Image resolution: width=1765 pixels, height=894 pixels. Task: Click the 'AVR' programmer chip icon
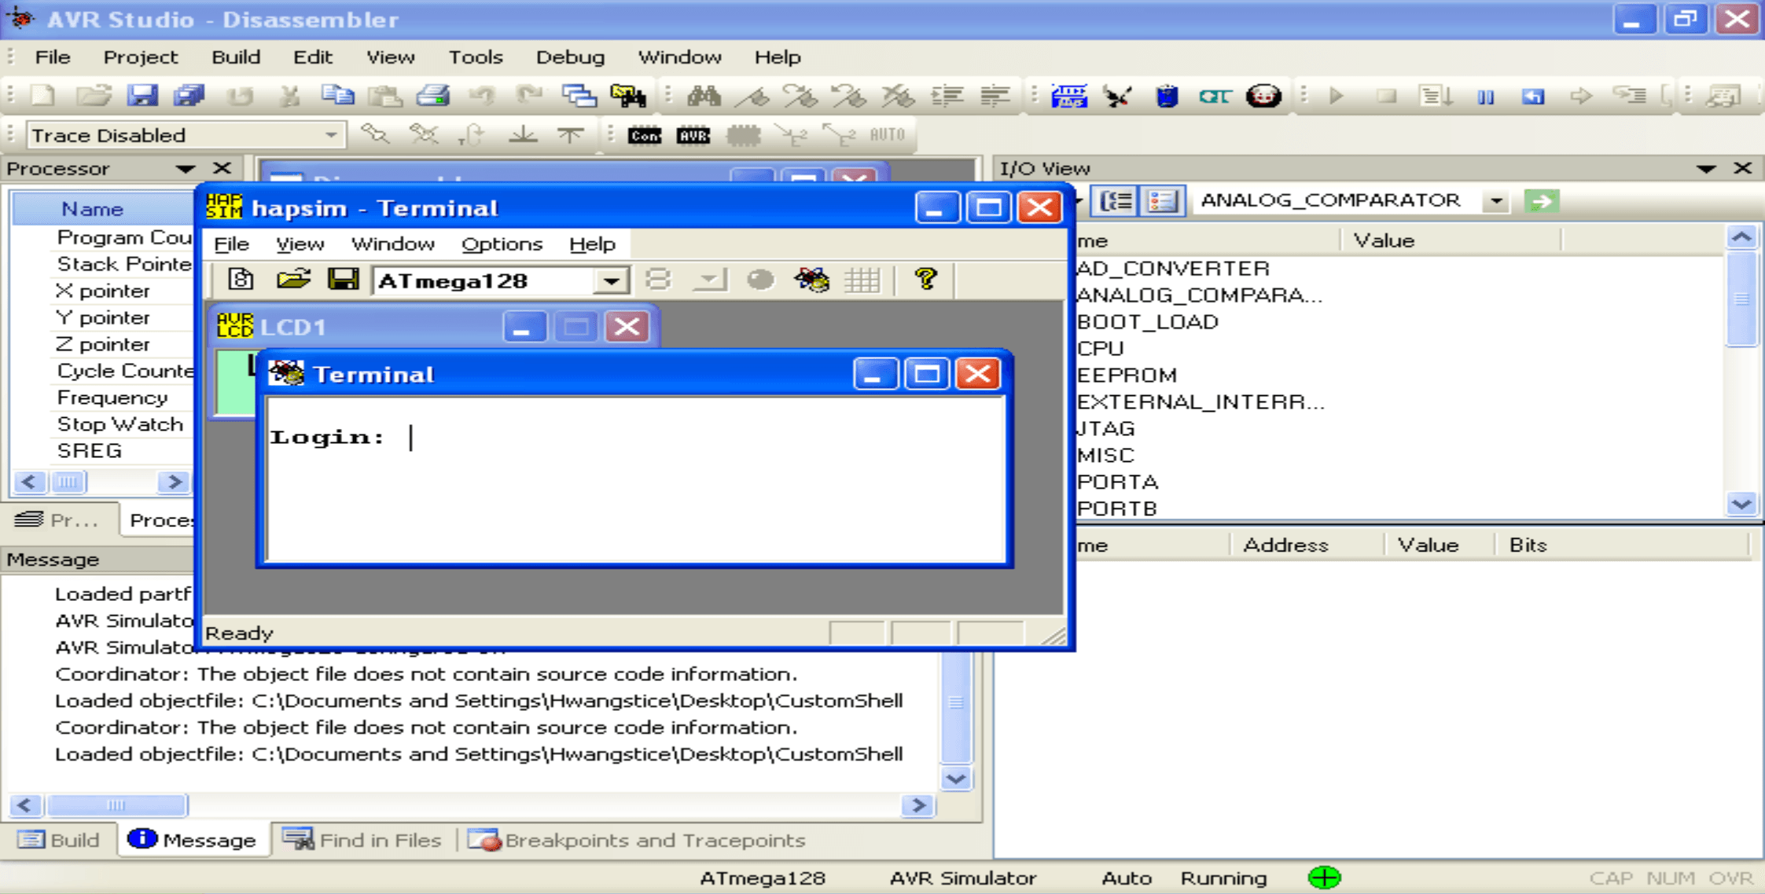[693, 135]
